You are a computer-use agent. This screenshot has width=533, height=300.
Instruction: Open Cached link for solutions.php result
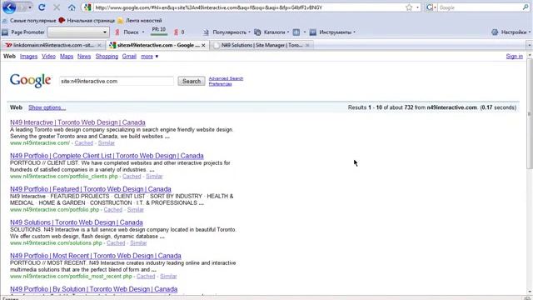[116, 243]
